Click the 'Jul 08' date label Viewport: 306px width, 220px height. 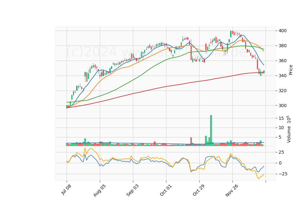point(66,189)
